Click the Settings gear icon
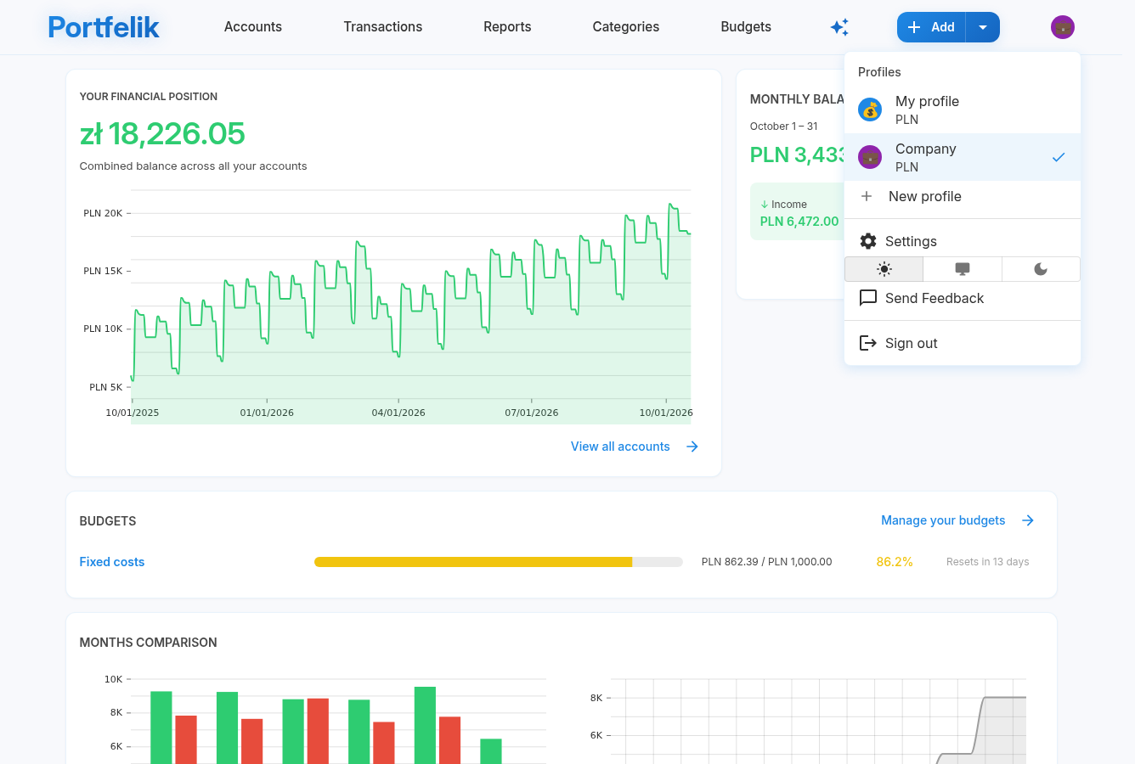This screenshot has width=1135, height=764. pos(868,241)
